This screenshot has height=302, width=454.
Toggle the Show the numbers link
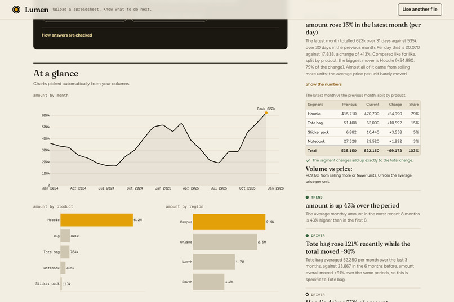pos(323,84)
